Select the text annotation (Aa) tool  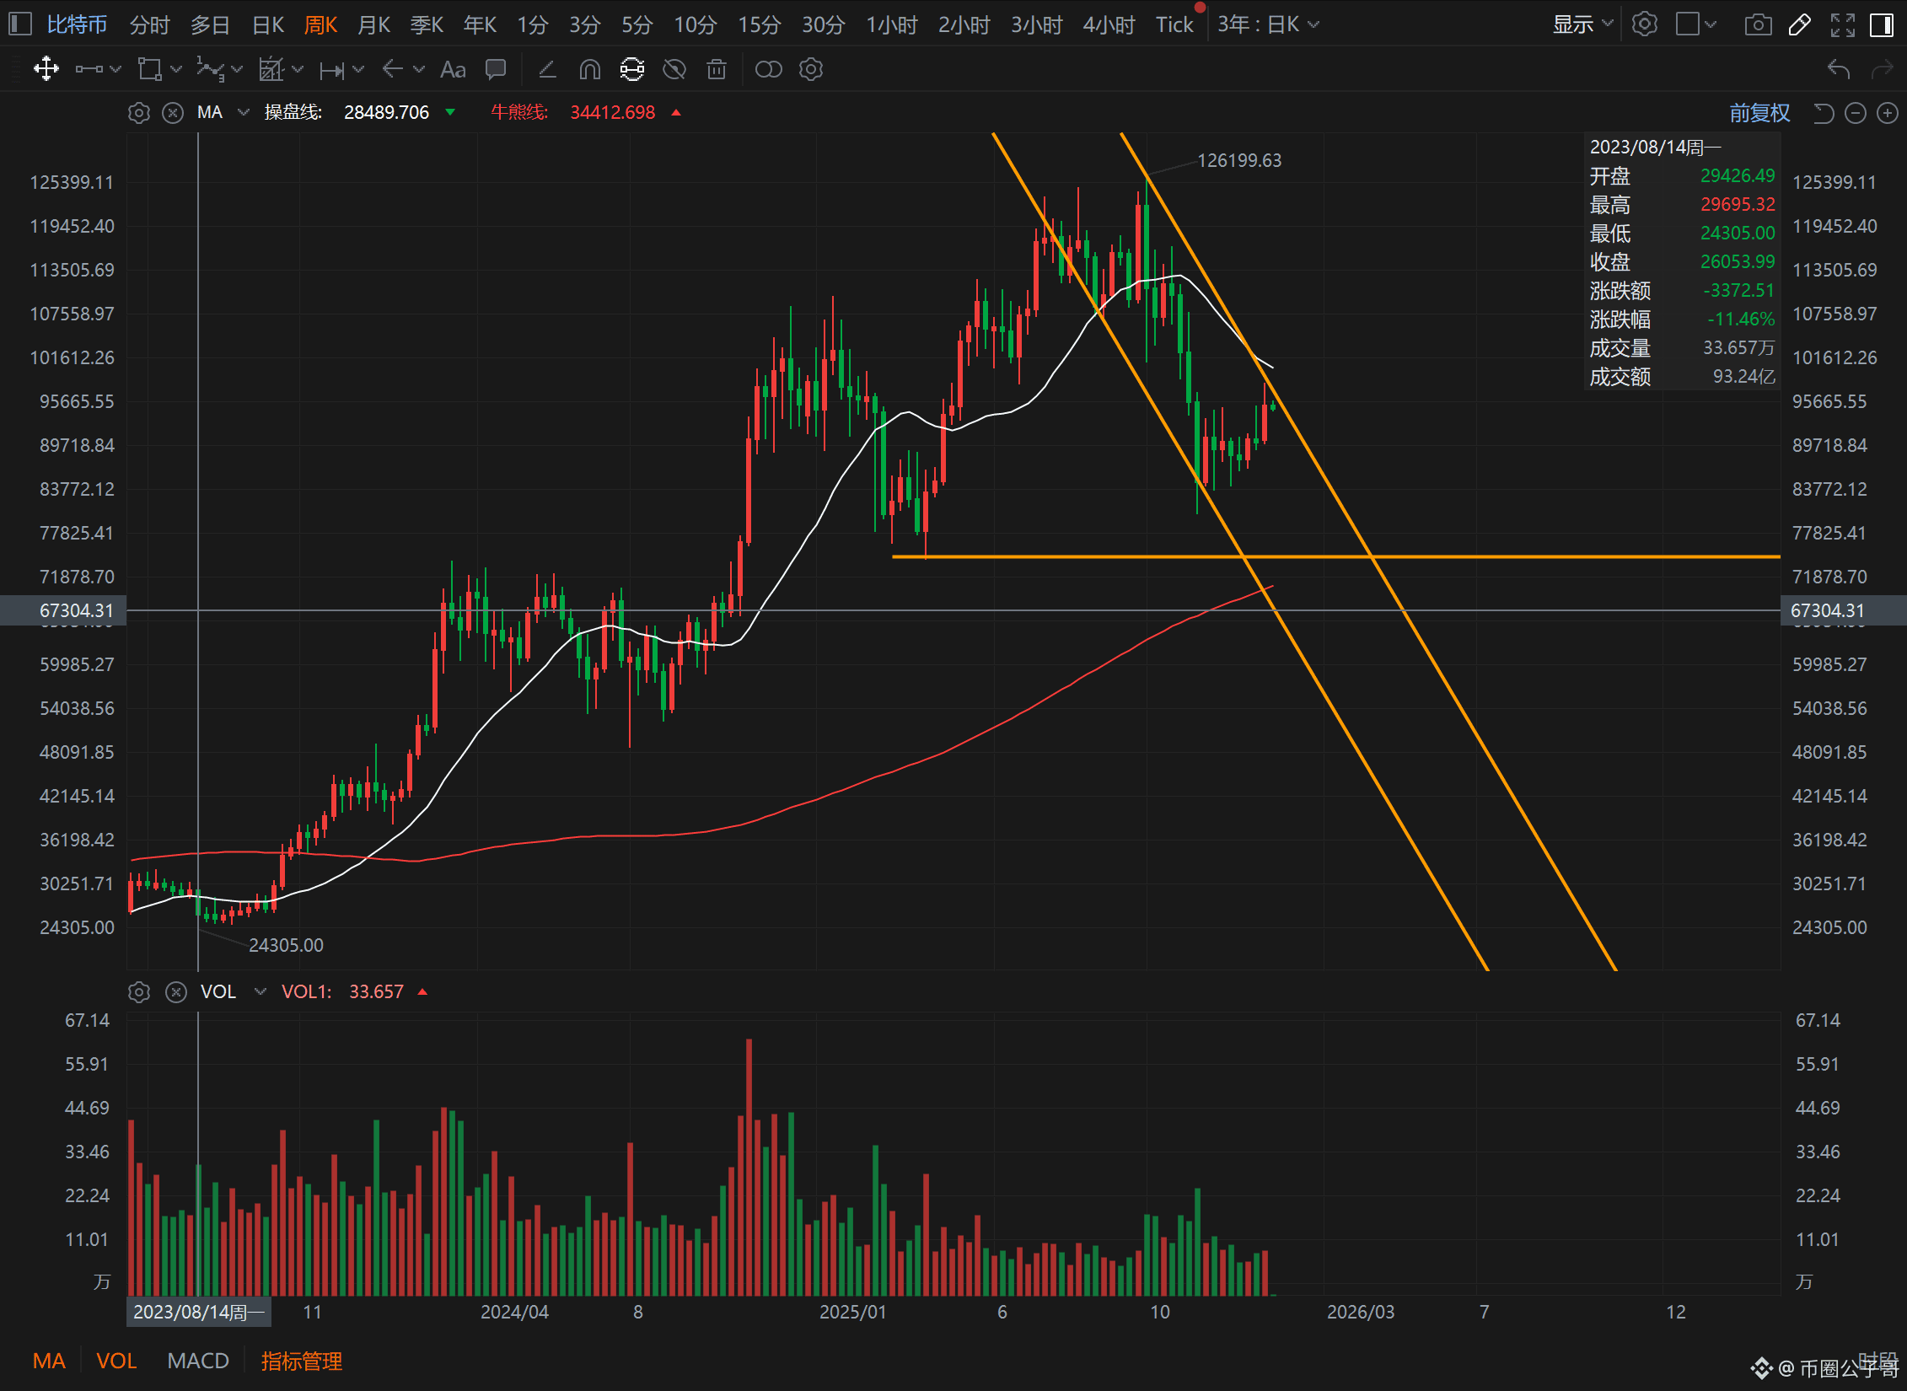[x=453, y=69]
